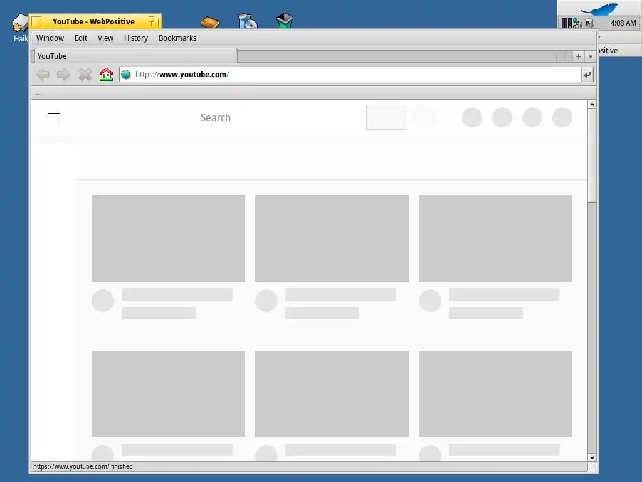The width and height of the screenshot is (642, 482).
Task: Close window via yellow tab's left square
Action: pyautogui.click(x=36, y=21)
